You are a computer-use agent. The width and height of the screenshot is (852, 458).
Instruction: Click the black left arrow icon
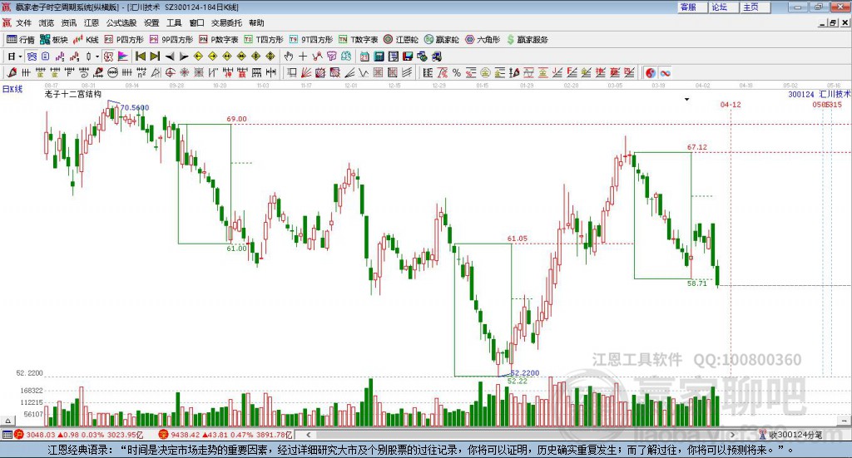tap(170, 57)
